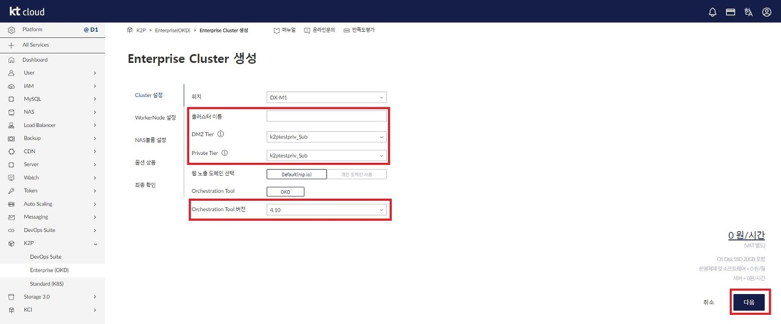Collapse the K2P menu chevron

95,243
